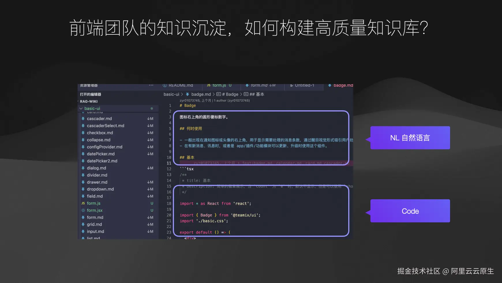Screen dimensions: 502x283
Task: Click the git blame author annotation zyr01073745
Action: tap(215, 100)
